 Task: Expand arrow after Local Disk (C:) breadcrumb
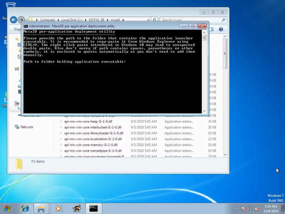tap(86, 20)
